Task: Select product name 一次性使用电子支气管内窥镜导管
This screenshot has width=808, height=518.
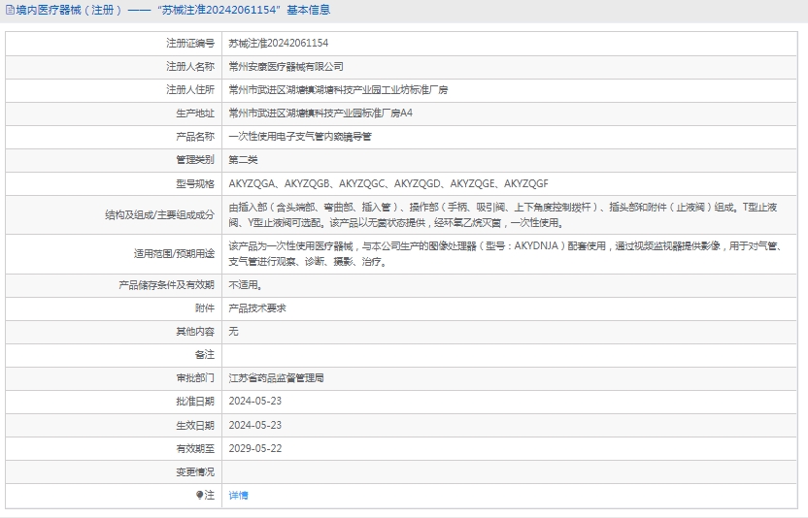Action: pyautogui.click(x=299, y=137)
